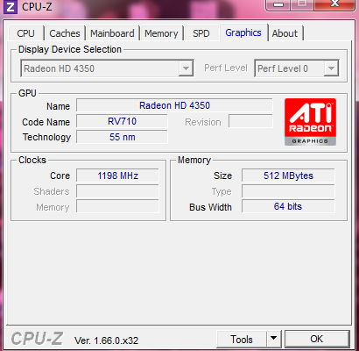Click the CPU-Z purple Z title icon
359x351 pixels.
11,6
